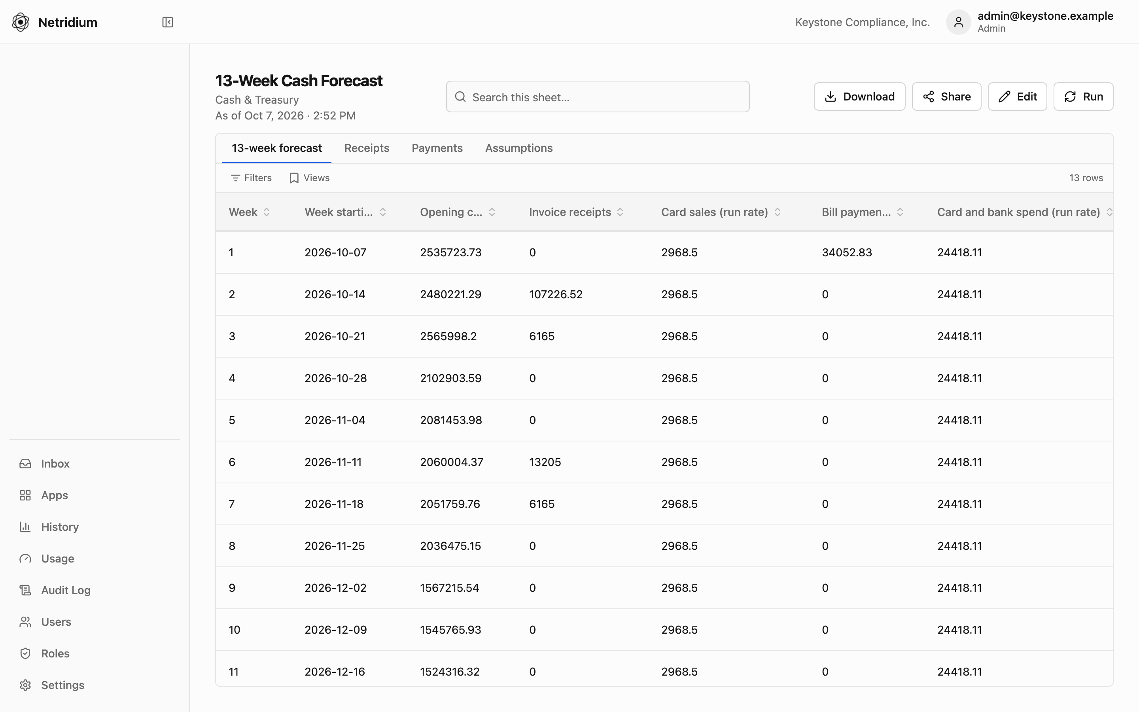Select opening cash value 1524316.32
Screen dimensions: 1139x712
tap(450, 672)
